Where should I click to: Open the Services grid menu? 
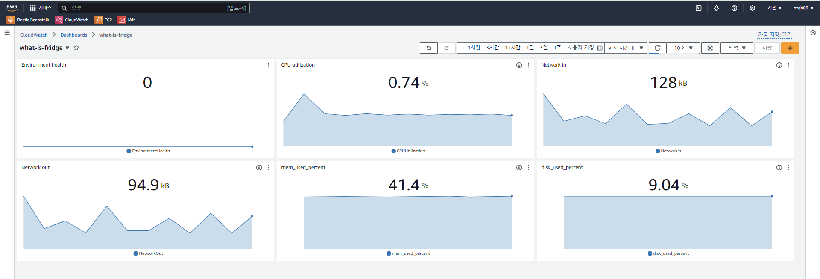pos(40,8)
